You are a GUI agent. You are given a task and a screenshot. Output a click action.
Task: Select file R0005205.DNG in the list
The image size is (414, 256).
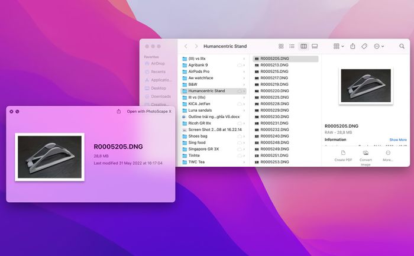tap(286, 59)
